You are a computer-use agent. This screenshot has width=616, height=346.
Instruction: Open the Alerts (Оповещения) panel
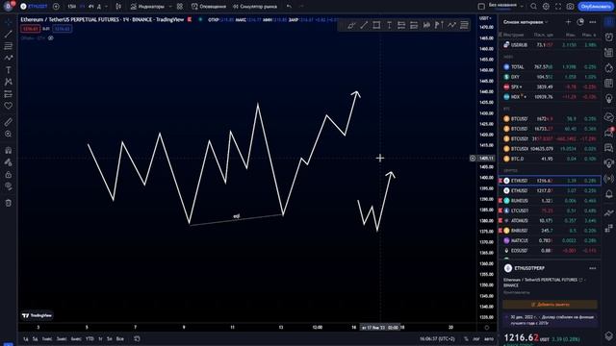point(209,7)
